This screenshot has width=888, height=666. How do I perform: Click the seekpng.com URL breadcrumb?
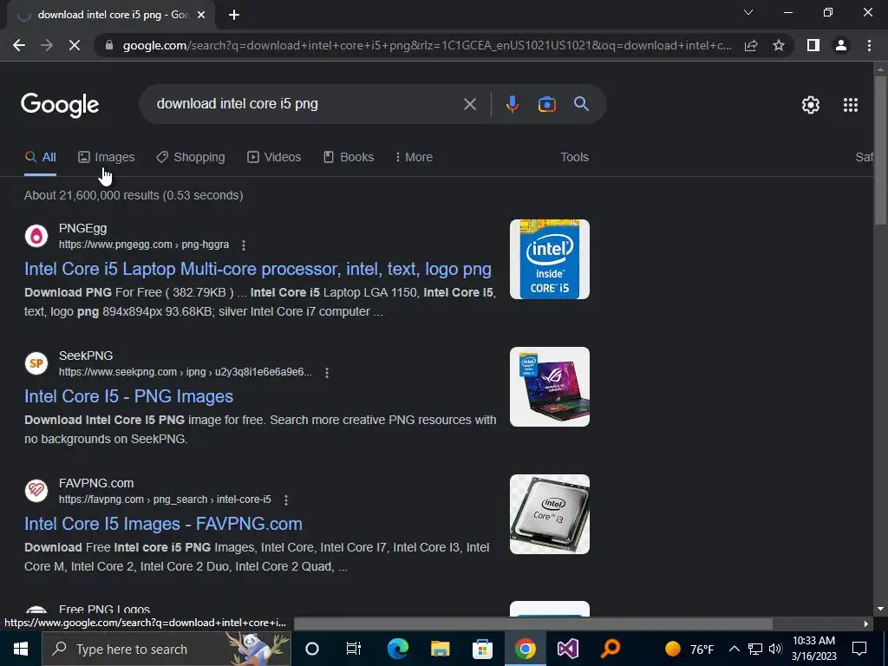(x=186, y=372)
